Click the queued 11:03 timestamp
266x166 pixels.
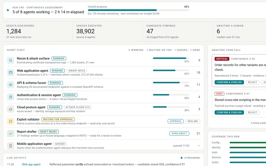[x=181, y=146]
